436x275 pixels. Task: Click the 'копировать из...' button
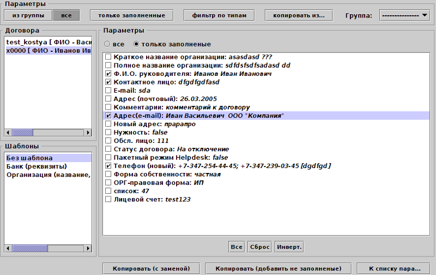click(298, 15)
